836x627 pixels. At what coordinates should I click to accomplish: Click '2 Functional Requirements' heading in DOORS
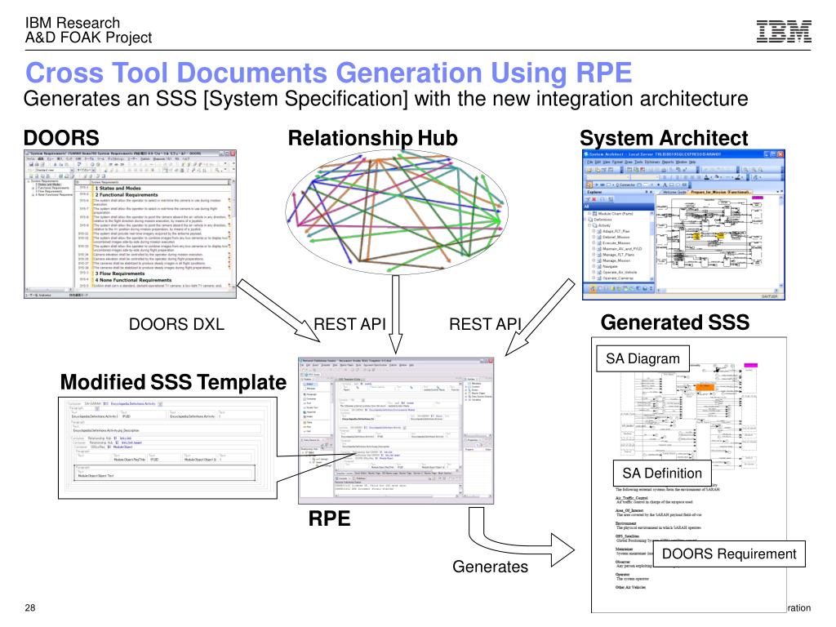(x=127, y=194)
